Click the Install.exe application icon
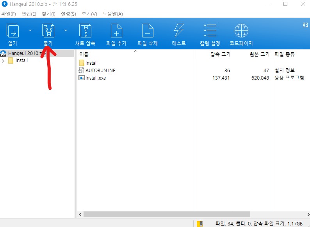 coord(82,78)
